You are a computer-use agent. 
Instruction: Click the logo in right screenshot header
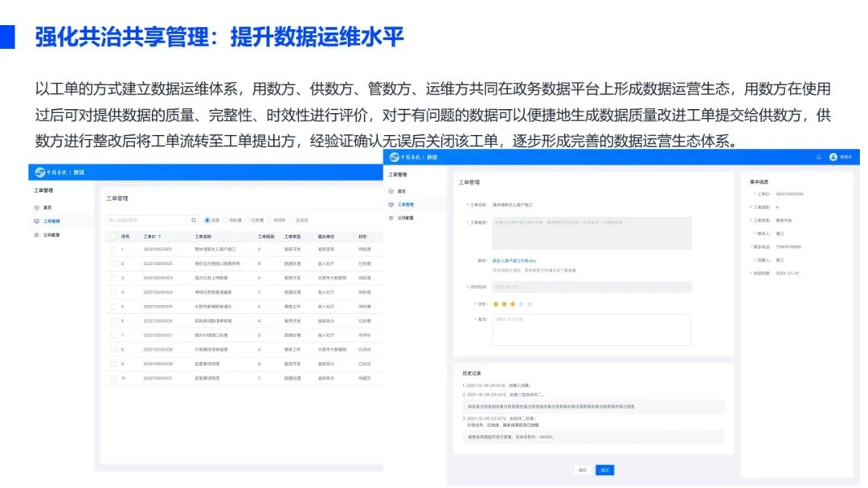(x=394, y=157)
